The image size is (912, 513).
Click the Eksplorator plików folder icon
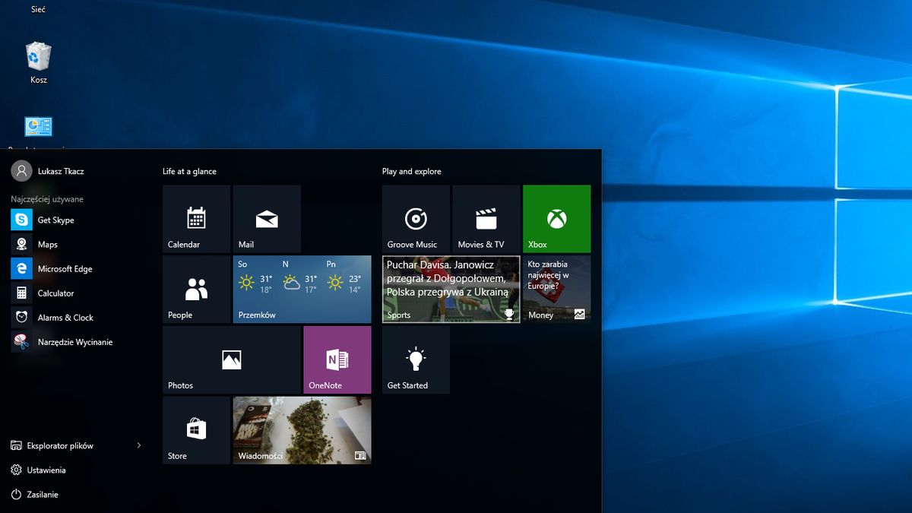[17, 446]
